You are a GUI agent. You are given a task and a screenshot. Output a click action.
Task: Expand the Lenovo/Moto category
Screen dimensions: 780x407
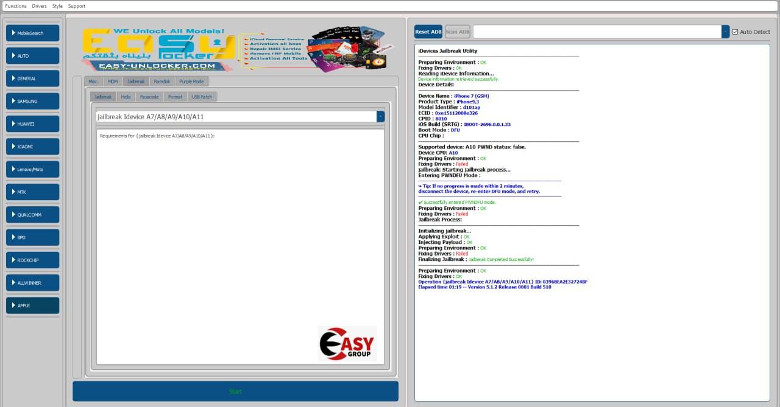(33, 169)
